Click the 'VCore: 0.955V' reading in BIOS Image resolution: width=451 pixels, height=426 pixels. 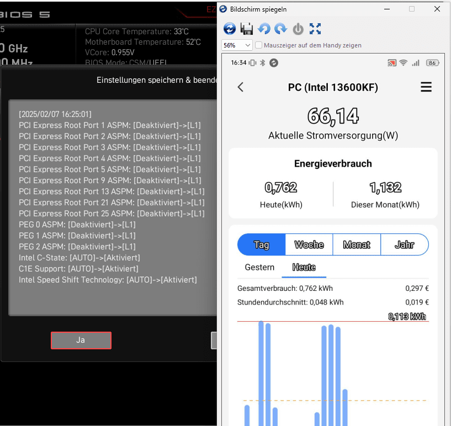tap(110, 52)
